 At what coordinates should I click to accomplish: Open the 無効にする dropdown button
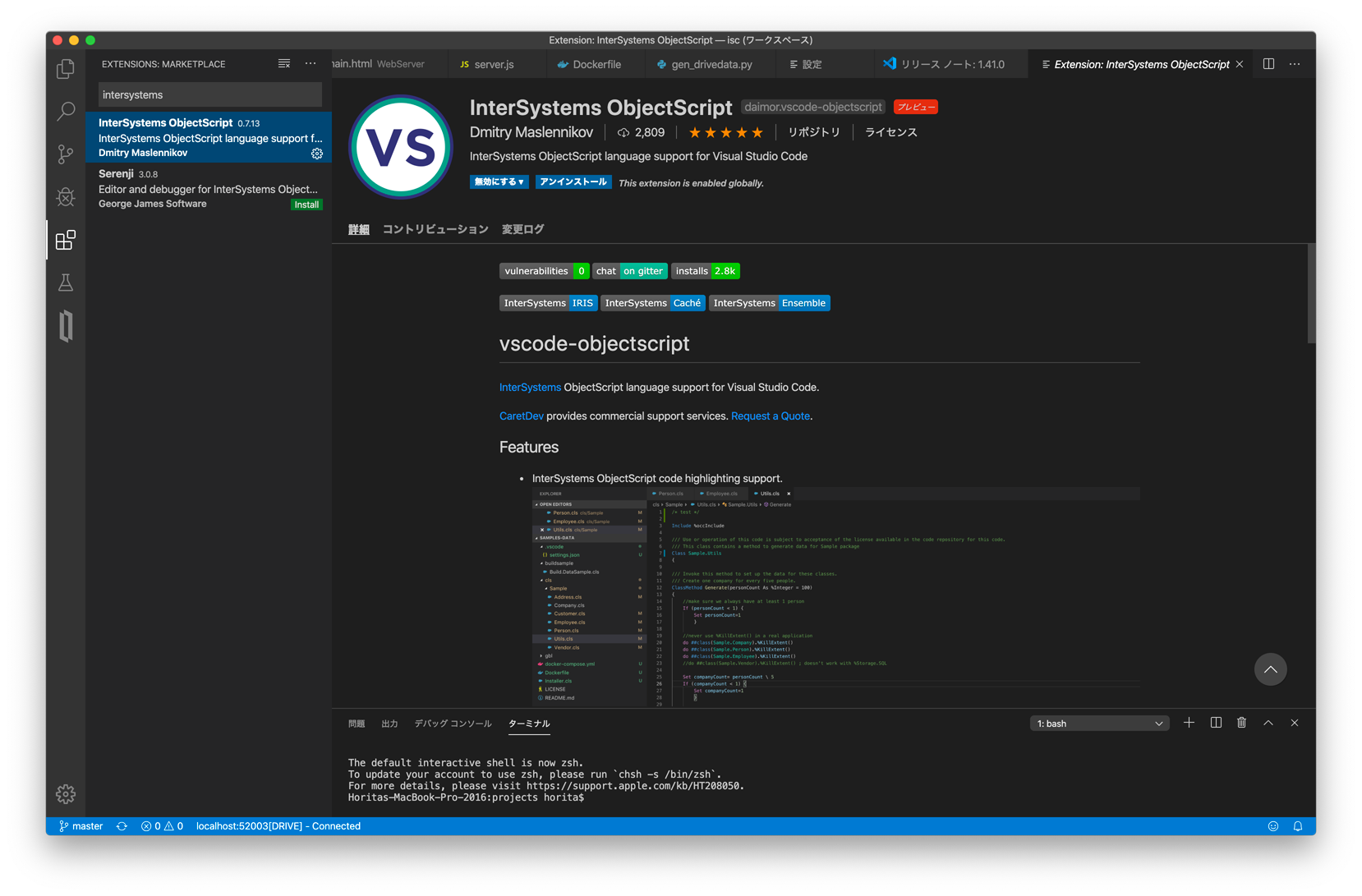499,182
